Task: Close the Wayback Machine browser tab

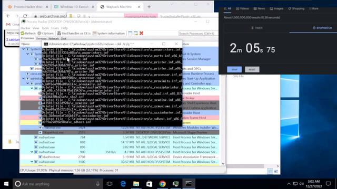Action: 139,7
